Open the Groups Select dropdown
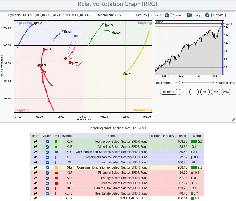Screen dimensions: 236x201 click(159, 15)
